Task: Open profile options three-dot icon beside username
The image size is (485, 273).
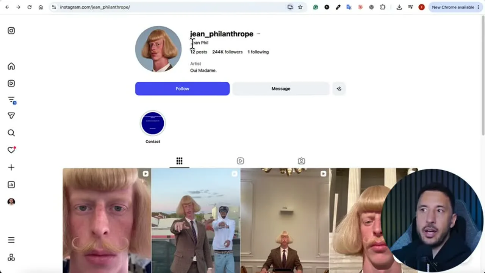Action: (258, 34)
